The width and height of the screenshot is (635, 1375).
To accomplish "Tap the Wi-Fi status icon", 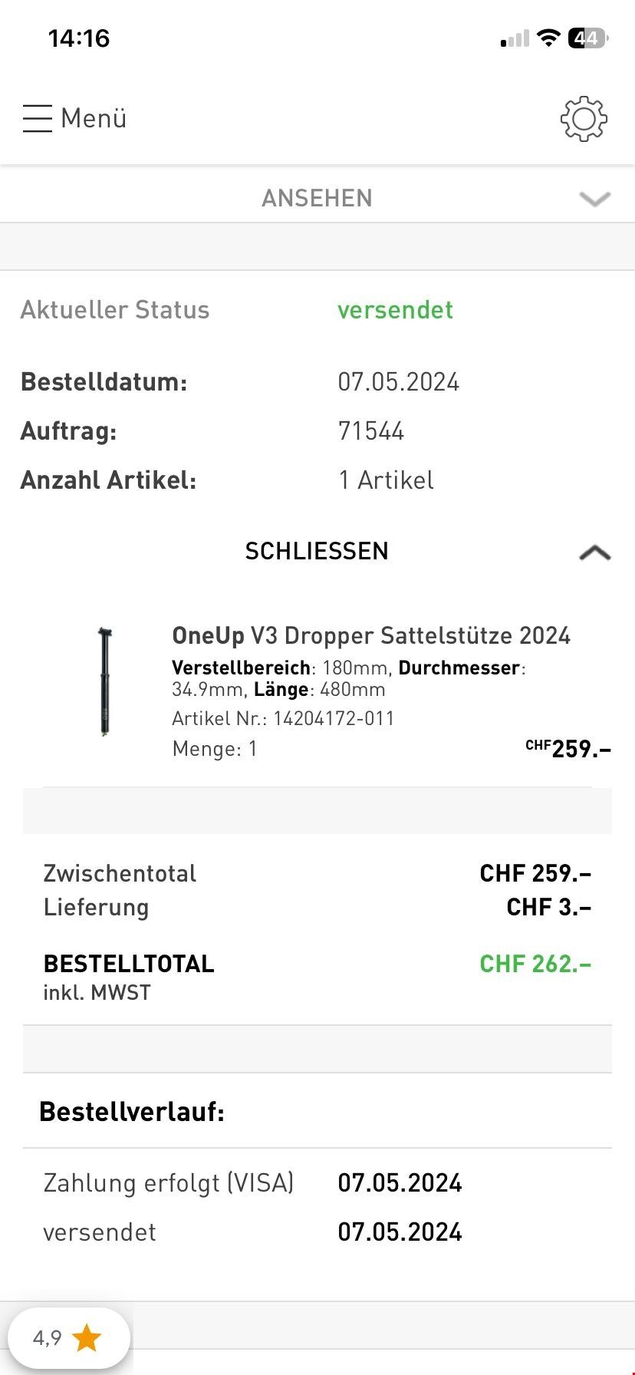I will tap(548, 38).
